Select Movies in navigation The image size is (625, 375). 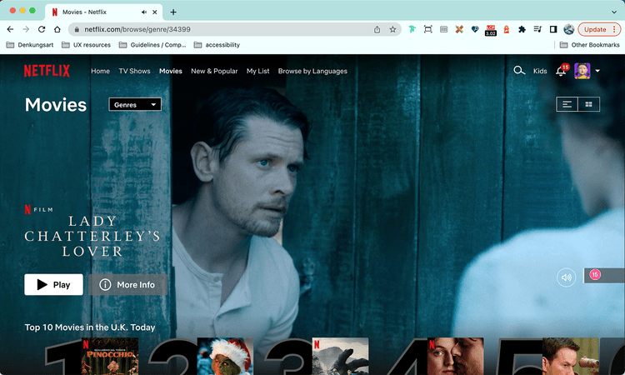point(171,71)
